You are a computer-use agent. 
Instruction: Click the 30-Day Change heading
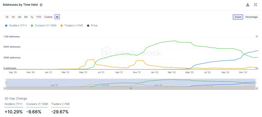click(x=16, y=98)
